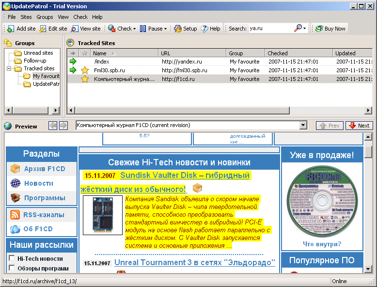Click the preview back arrow icon

point(53,126)
